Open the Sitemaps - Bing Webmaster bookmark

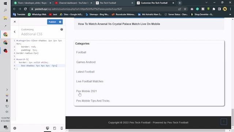98,14
